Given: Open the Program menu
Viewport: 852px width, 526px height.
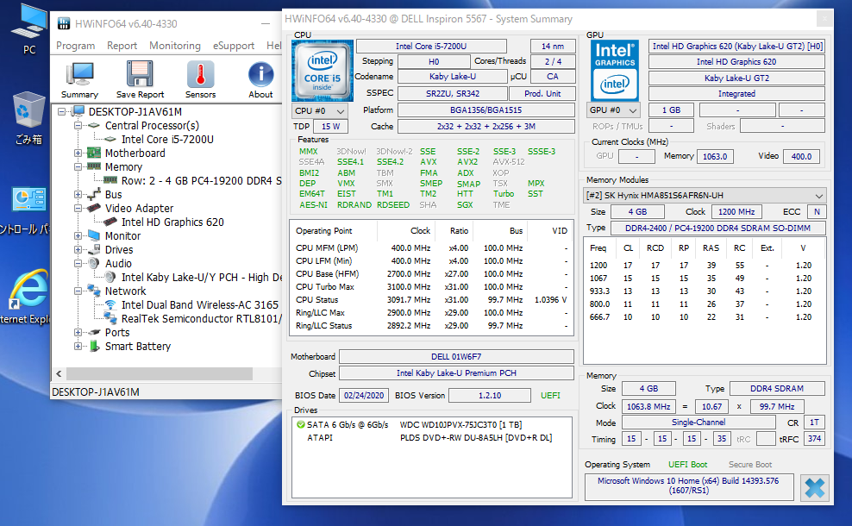Looking at the screenshot, I should click(x=76, y=46).
